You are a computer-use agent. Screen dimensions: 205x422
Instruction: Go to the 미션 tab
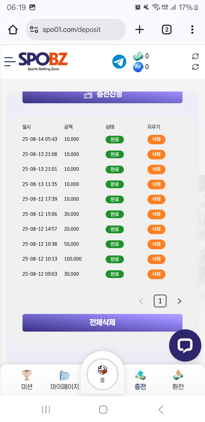pyautogui.click(x=27, y=380)
